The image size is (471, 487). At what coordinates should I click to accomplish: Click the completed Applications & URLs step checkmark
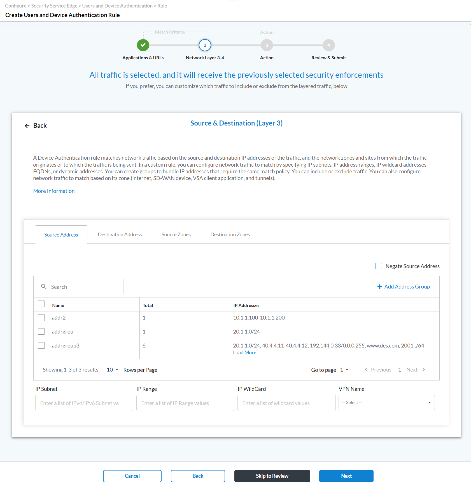(143, 45)
